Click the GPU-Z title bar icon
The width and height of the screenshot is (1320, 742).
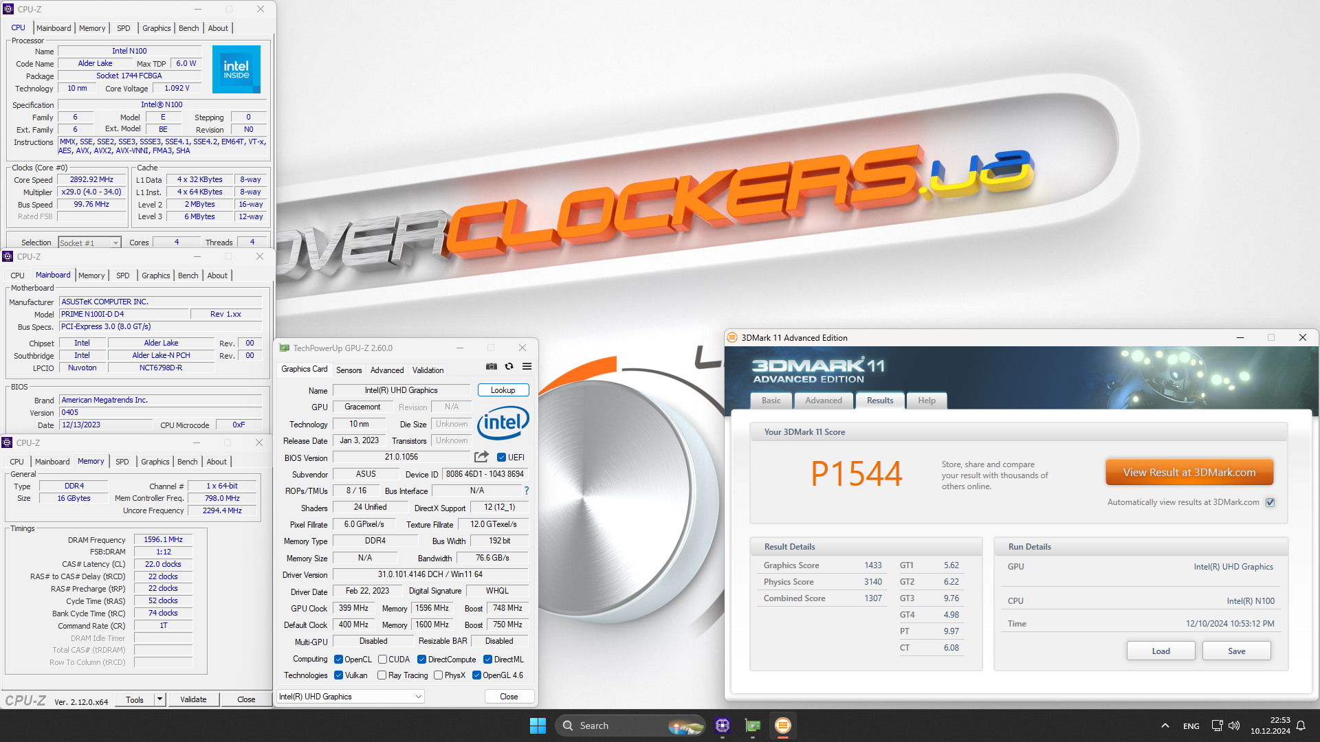[284, 348]
